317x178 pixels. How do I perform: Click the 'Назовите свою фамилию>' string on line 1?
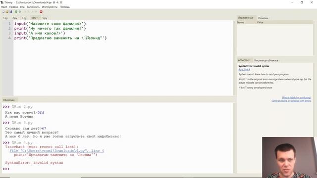click(56, 24)
